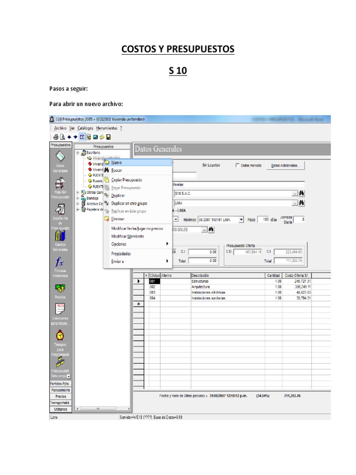Open the Ver menu
Screen dimensions: 356x475
tap(72, 128)
